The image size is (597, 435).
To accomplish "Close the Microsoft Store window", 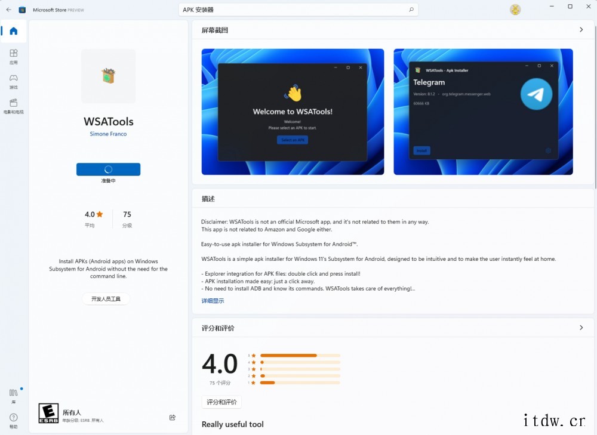I will tap(588, 7).
